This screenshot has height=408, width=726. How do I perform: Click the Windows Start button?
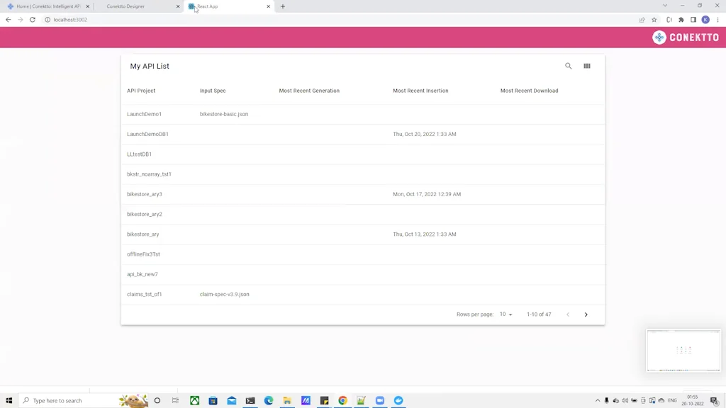(x=9, y=400)
